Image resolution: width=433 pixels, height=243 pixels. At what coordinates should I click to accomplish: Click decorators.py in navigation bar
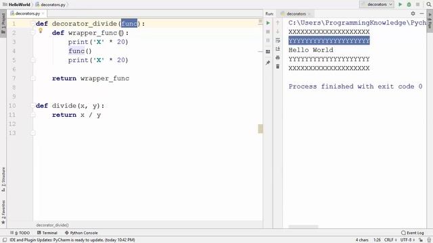point(51,5)
